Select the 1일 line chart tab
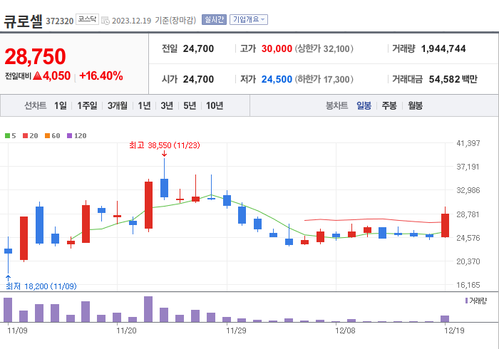Image resolution: width=499 pixels, height=349 pixels. tap(61, 105)
